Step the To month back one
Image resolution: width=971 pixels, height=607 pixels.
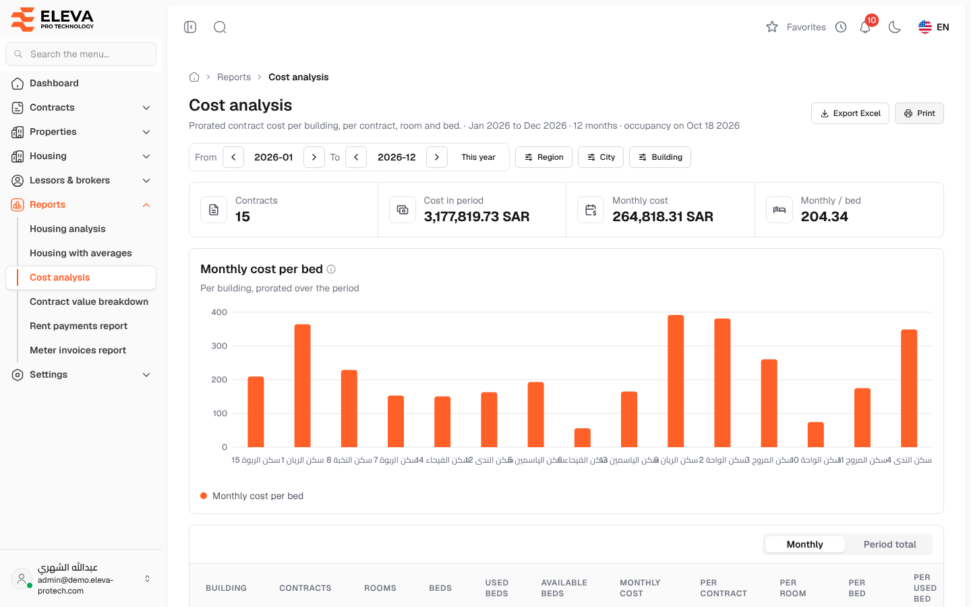coord(356,157)
